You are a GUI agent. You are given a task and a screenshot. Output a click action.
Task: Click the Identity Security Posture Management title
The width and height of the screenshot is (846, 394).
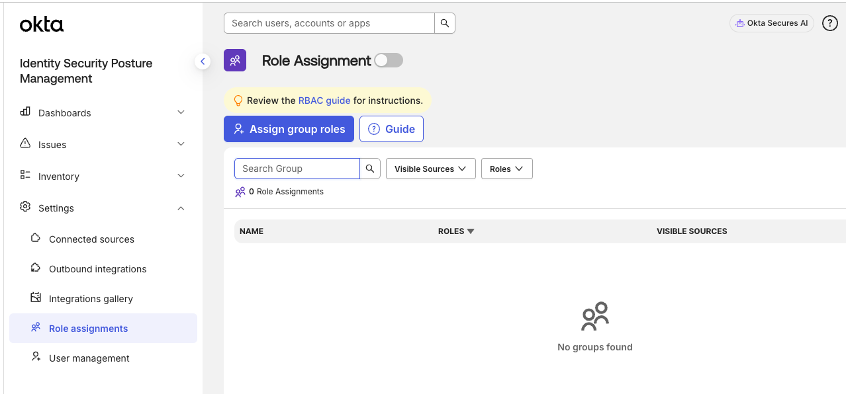click(86, 71)
